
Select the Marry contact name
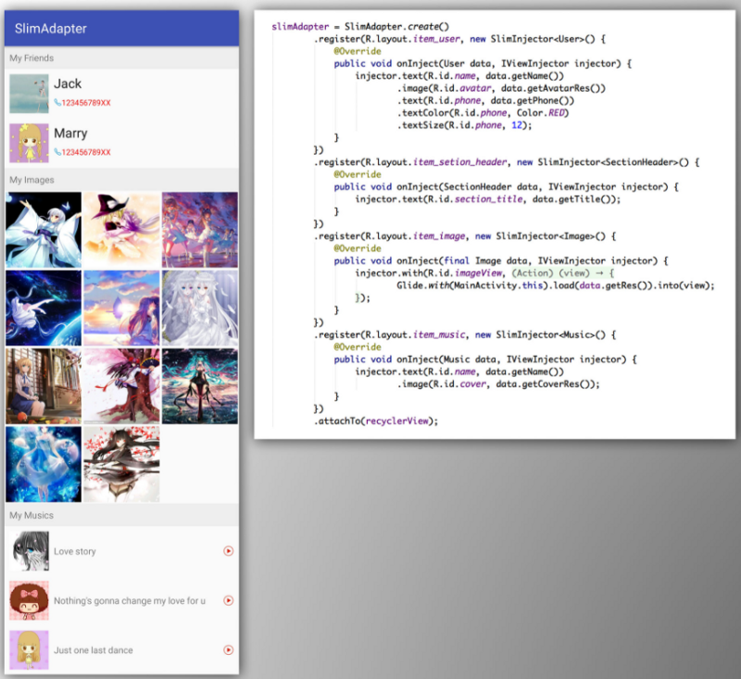70,133
